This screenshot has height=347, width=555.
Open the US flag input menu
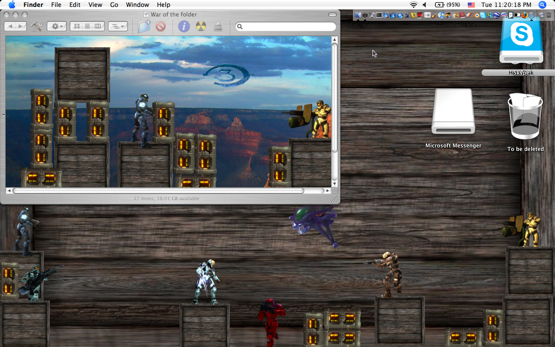[x=471, y=5]
